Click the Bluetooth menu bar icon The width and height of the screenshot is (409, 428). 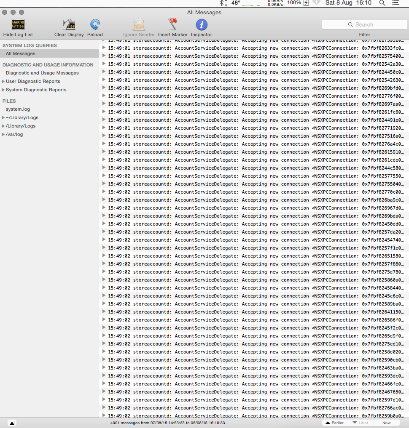221,3
